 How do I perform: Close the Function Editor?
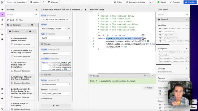pos(148,88)
